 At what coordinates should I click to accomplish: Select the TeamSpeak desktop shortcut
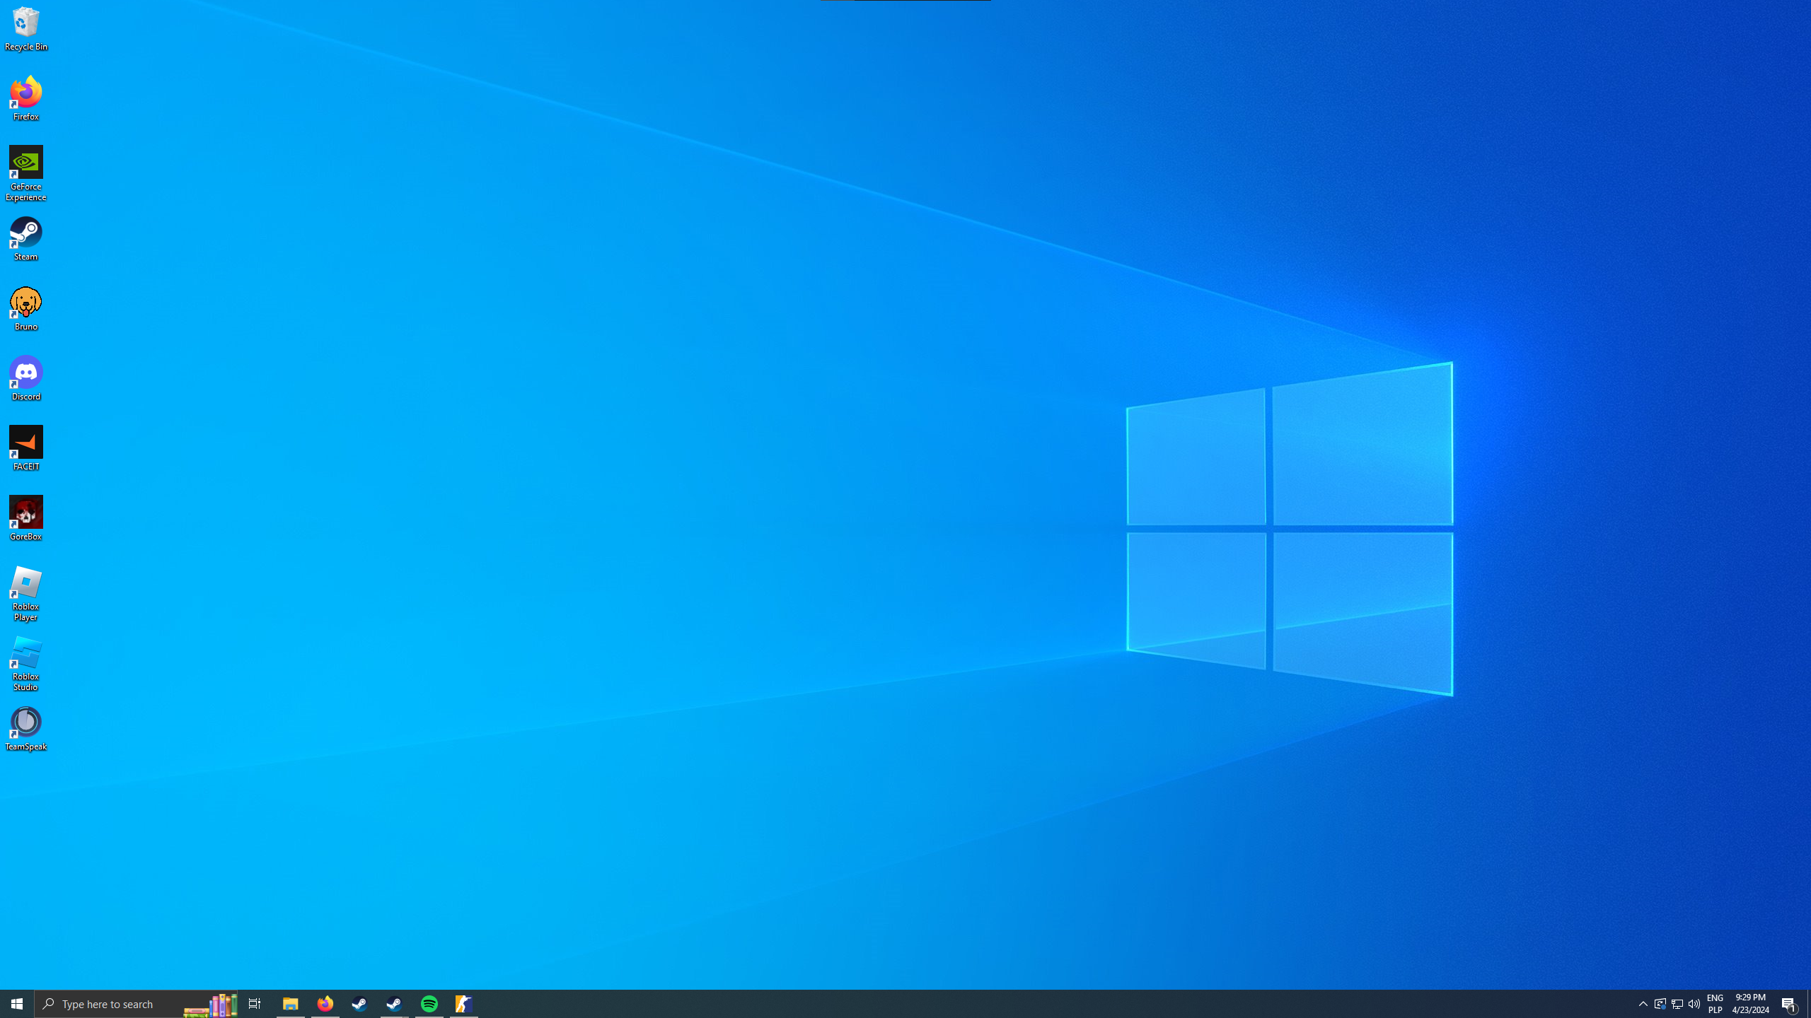click(x=26, y=728)
